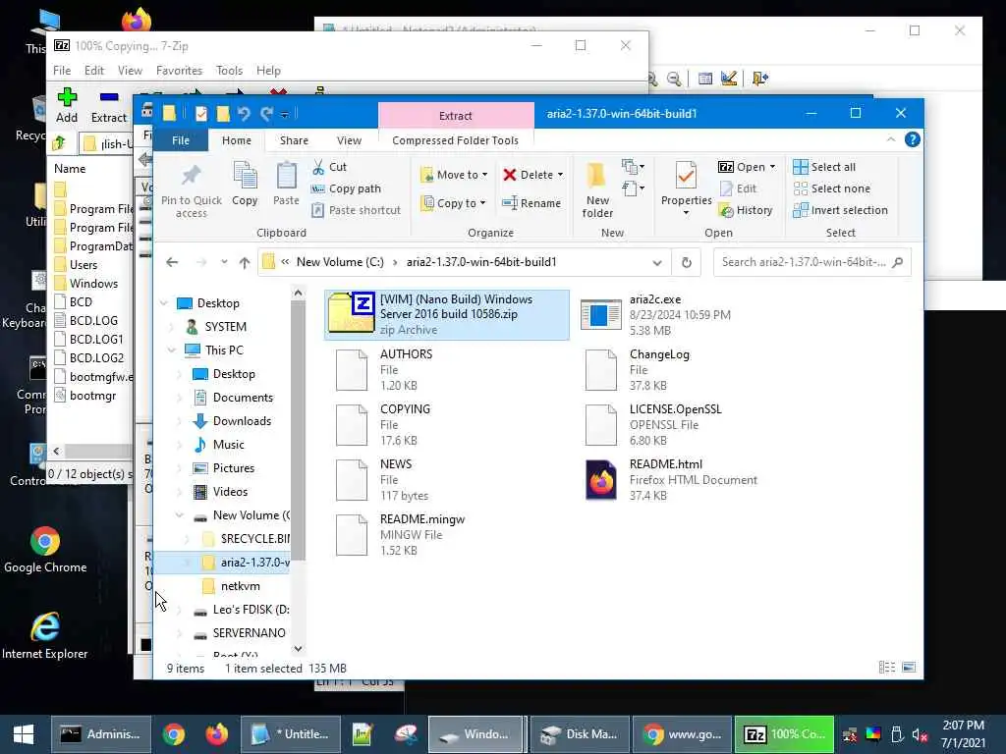Open History in the ribbon
The height and width of the screenshot is (754, 1006).
pyautogui.click(x=746, y=210)
